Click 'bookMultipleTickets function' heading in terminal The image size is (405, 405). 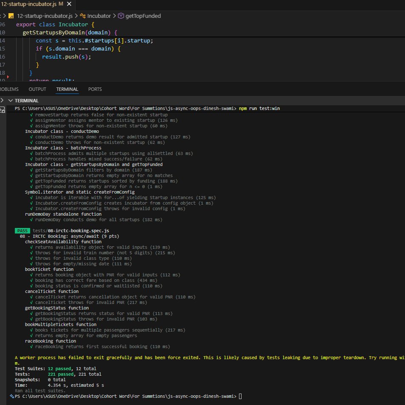[x=61, y=324]
